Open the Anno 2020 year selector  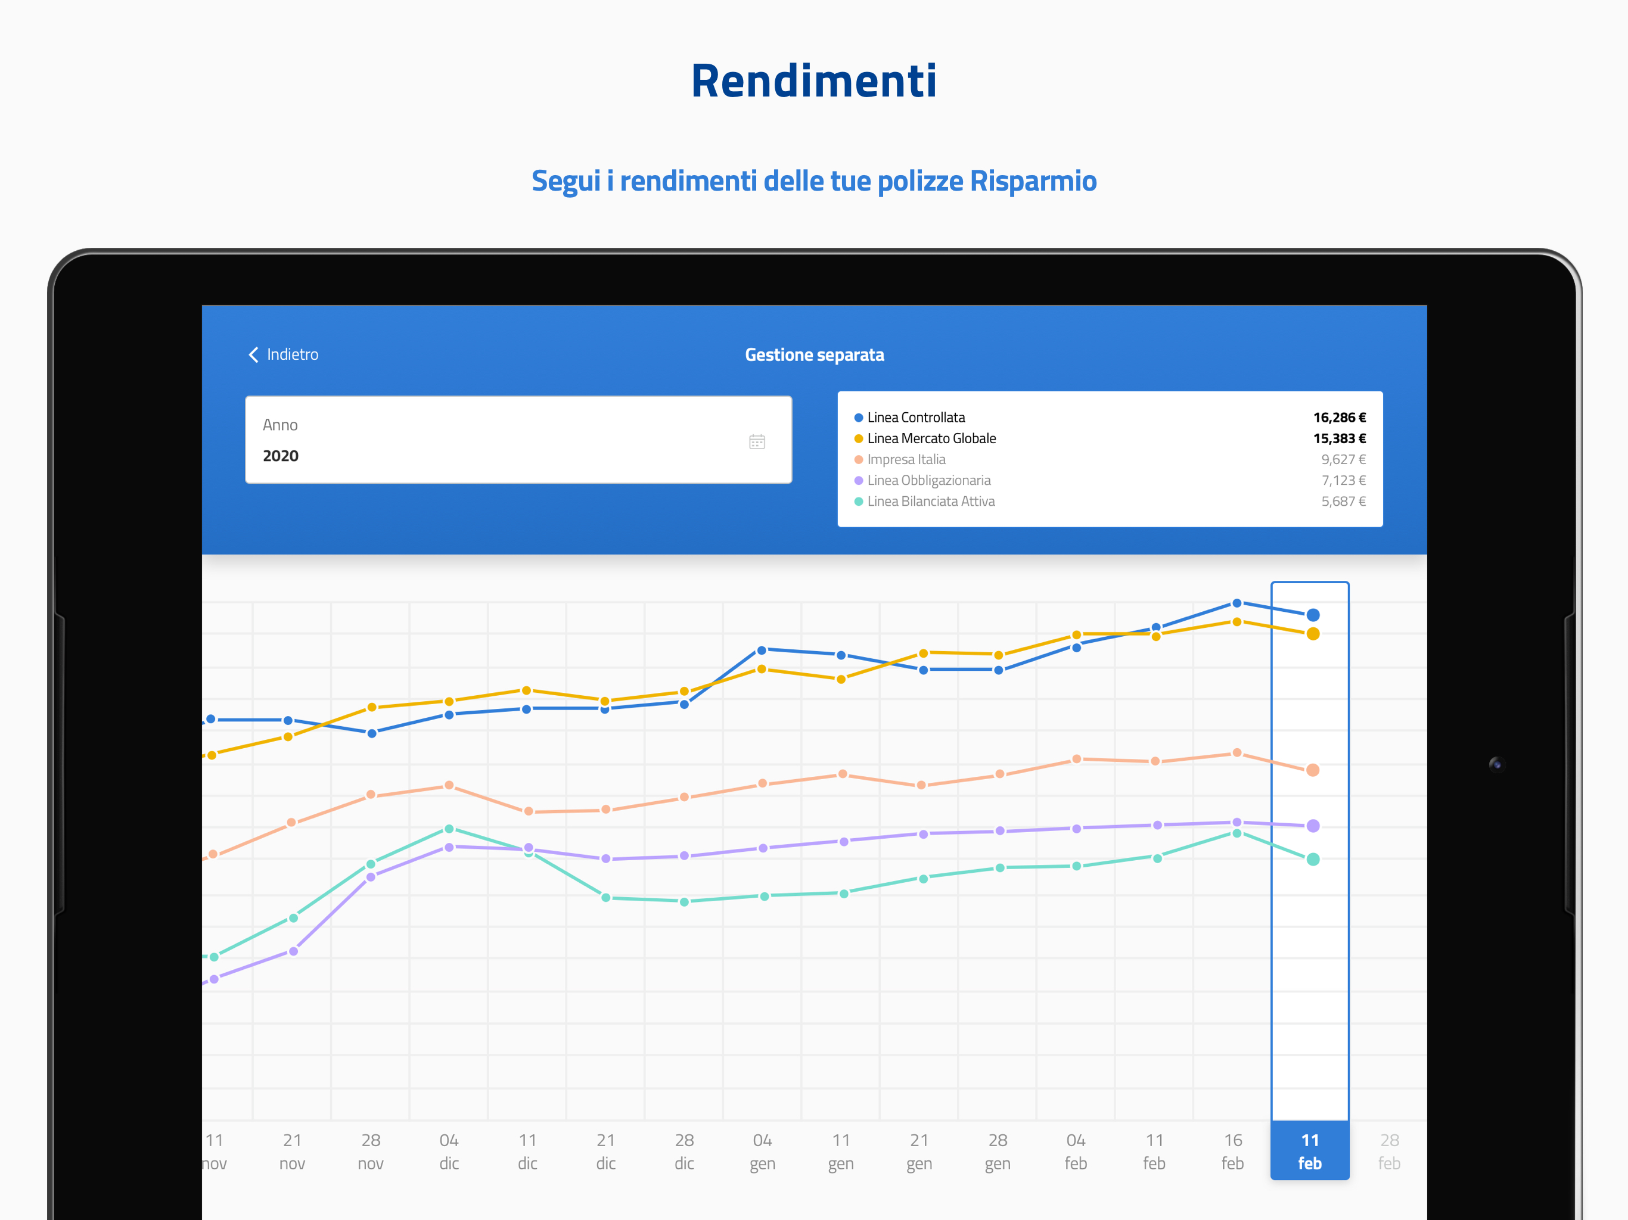[x=518, y=440]
